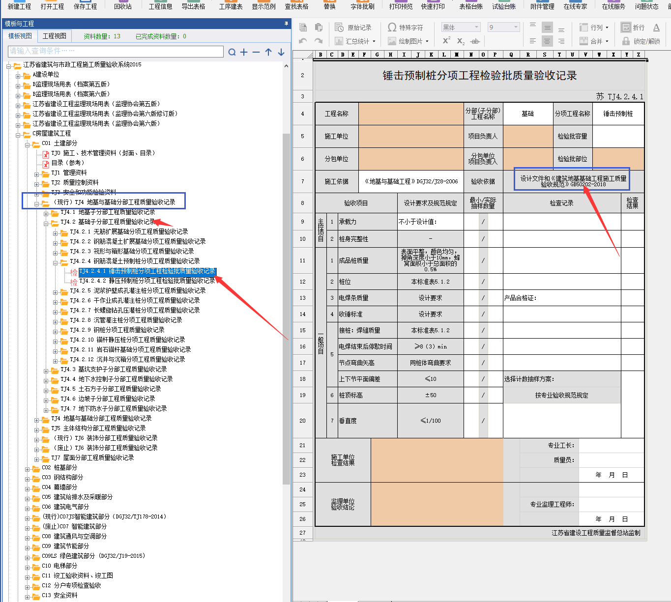Open 回收站 recycle bin
The image size is (671, 602).
[123, 6]
